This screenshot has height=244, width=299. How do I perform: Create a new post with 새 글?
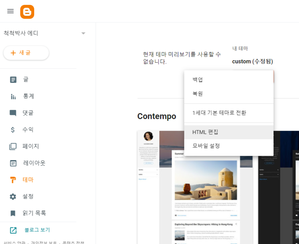point(26,53)
